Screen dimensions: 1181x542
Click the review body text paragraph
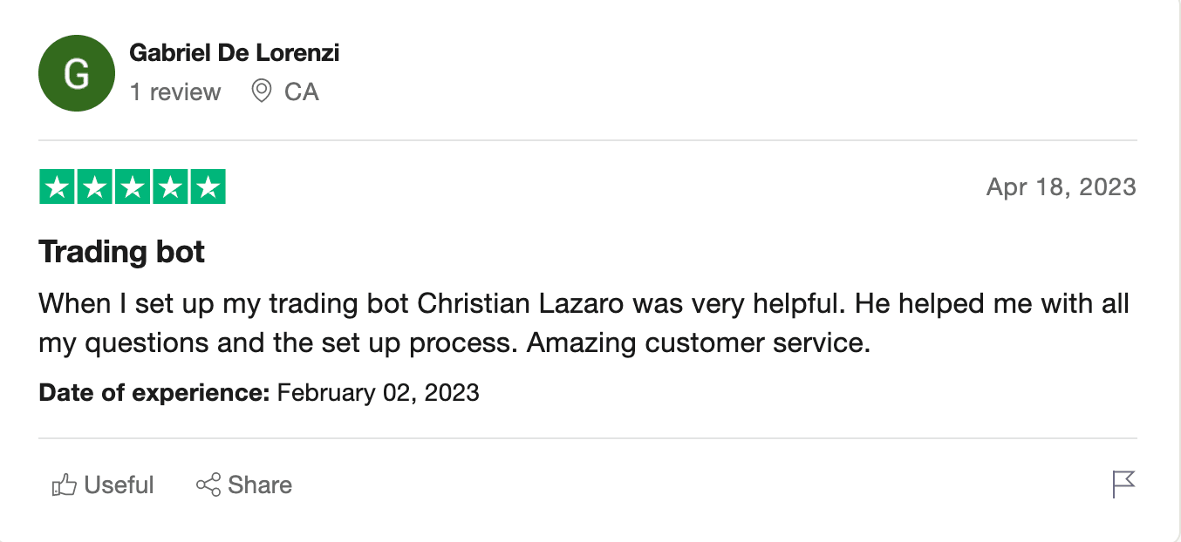point(584,323)
